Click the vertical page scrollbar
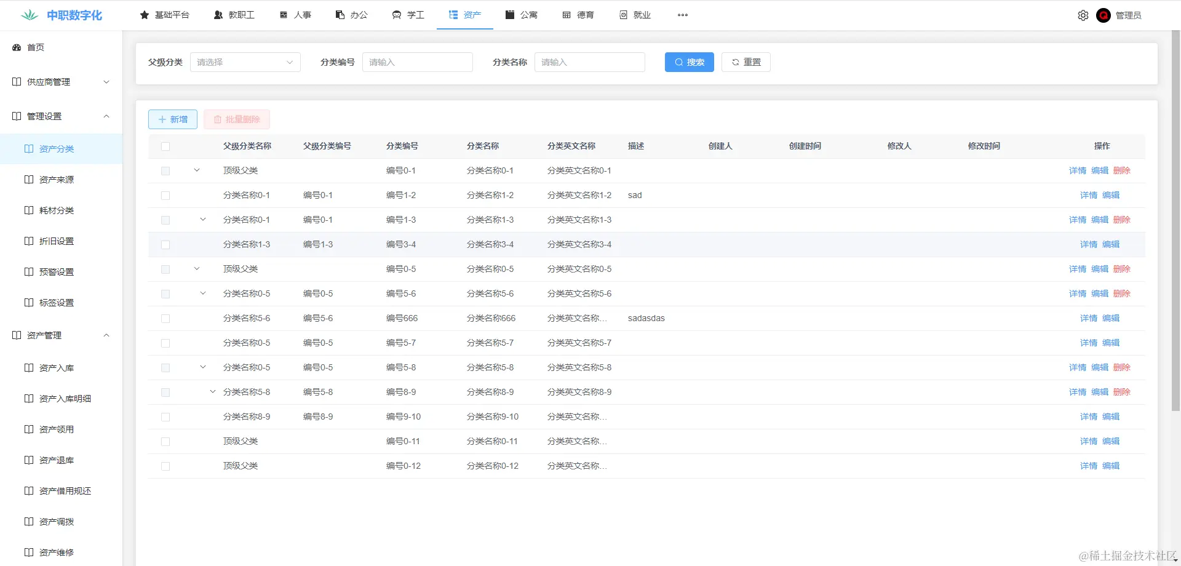This screenshot has height=566, width=1181. click(1175, 221)
